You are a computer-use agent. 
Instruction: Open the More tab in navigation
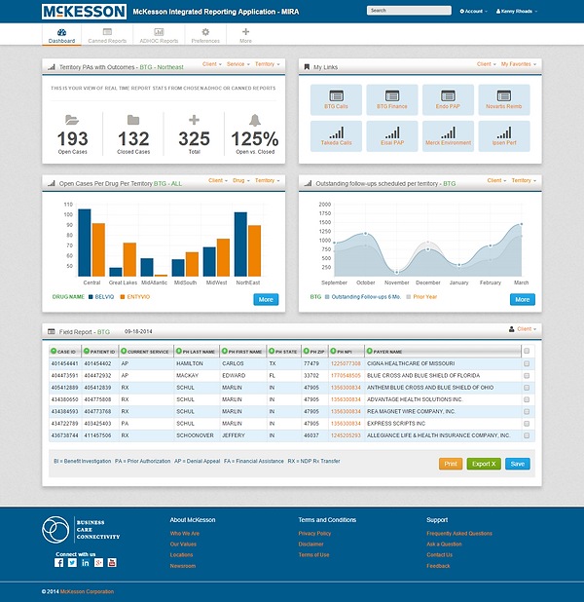(x=245, y=36)
